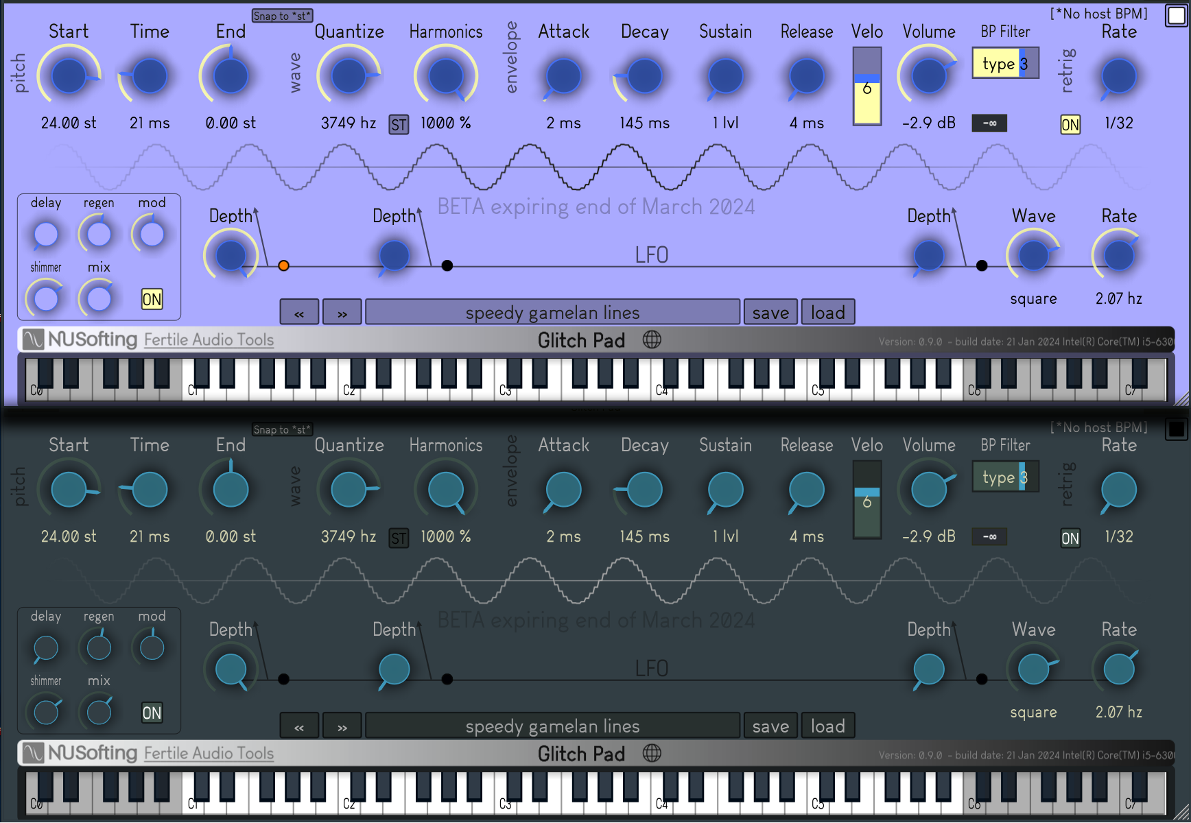Viewport: 1191px width, 823px height.
Task: Click the retrig Rate knob in the light window
Action: [x=1119, y=75]
